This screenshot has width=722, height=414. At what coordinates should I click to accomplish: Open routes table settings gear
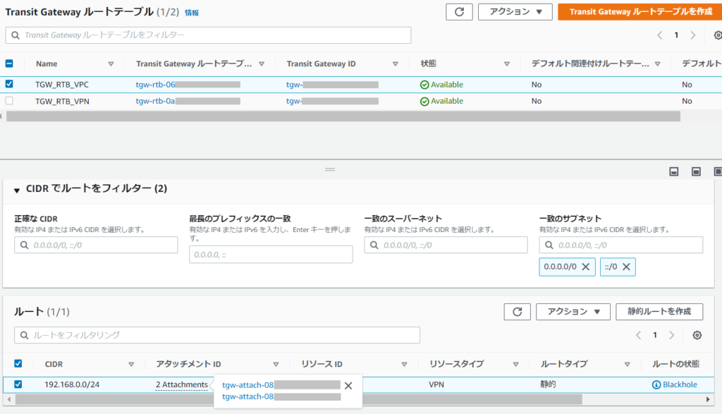697,335
